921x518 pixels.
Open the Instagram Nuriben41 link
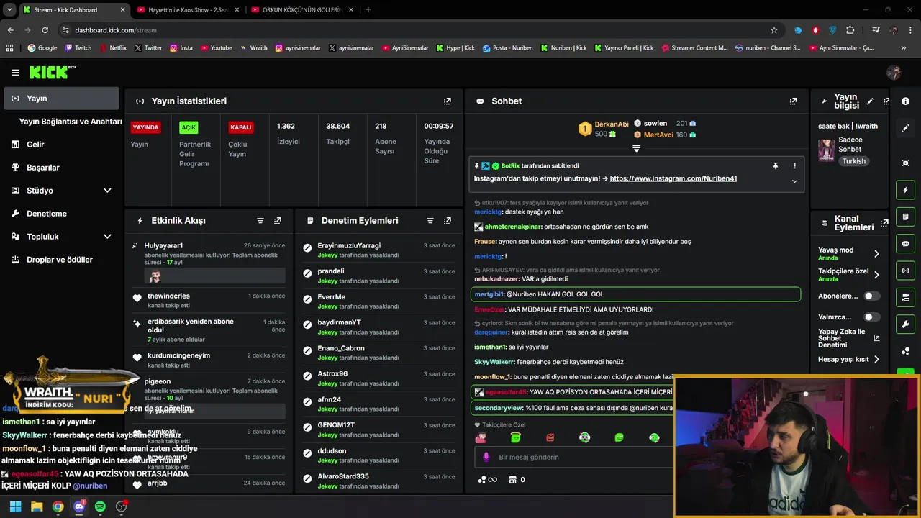[x=673, y=178]
